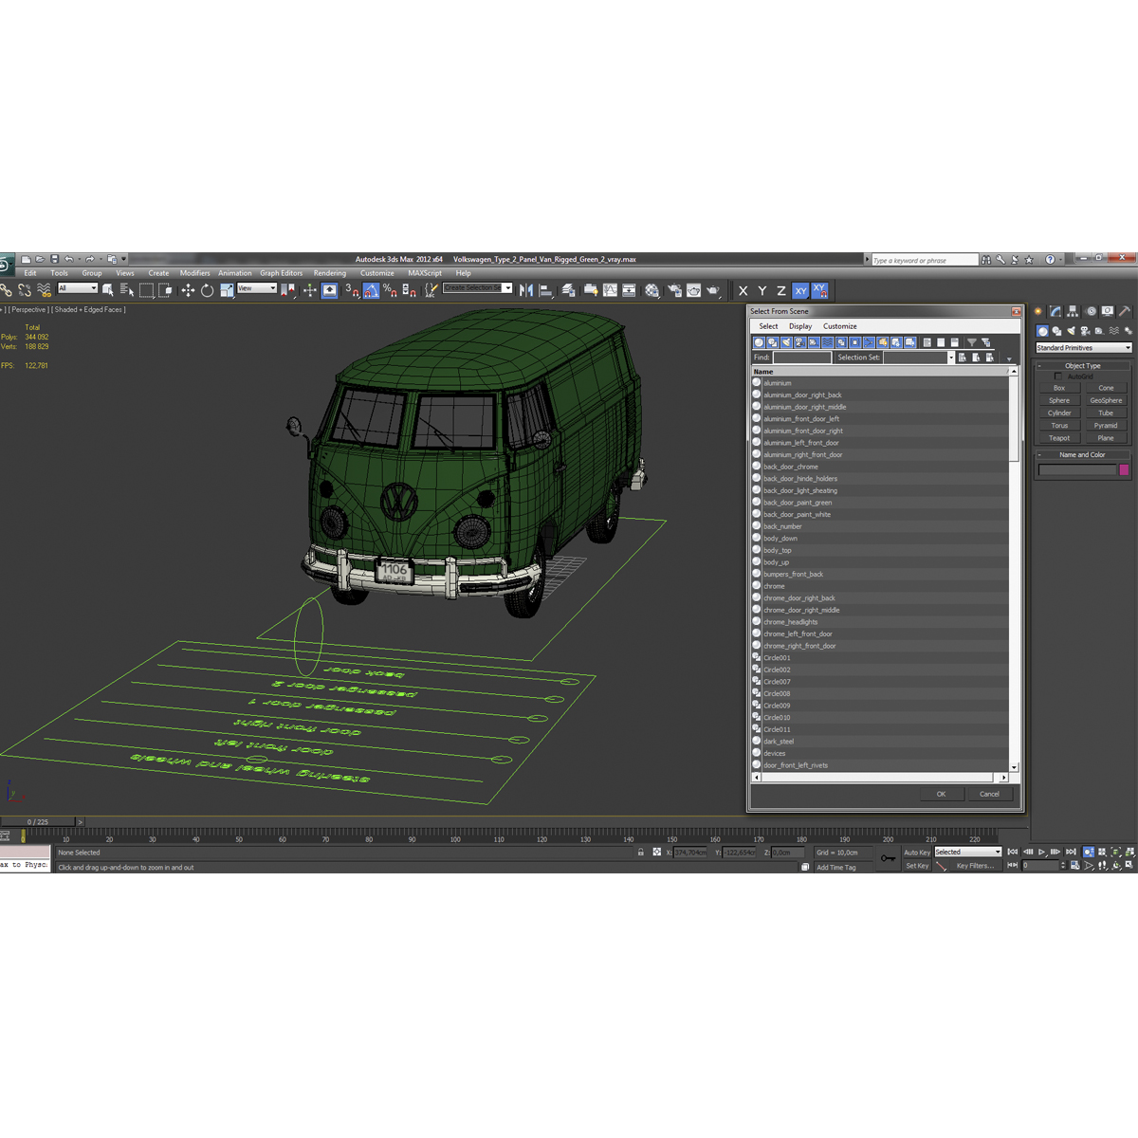The image size is (1138, 1138).
Task: Click the Save File icon in quick access
Action: (54, 259)
